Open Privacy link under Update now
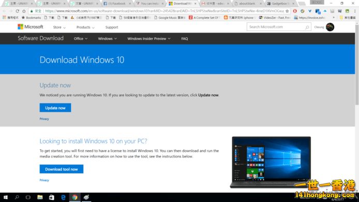The height and width of the screenshot is (202, 359). point(44,119)
